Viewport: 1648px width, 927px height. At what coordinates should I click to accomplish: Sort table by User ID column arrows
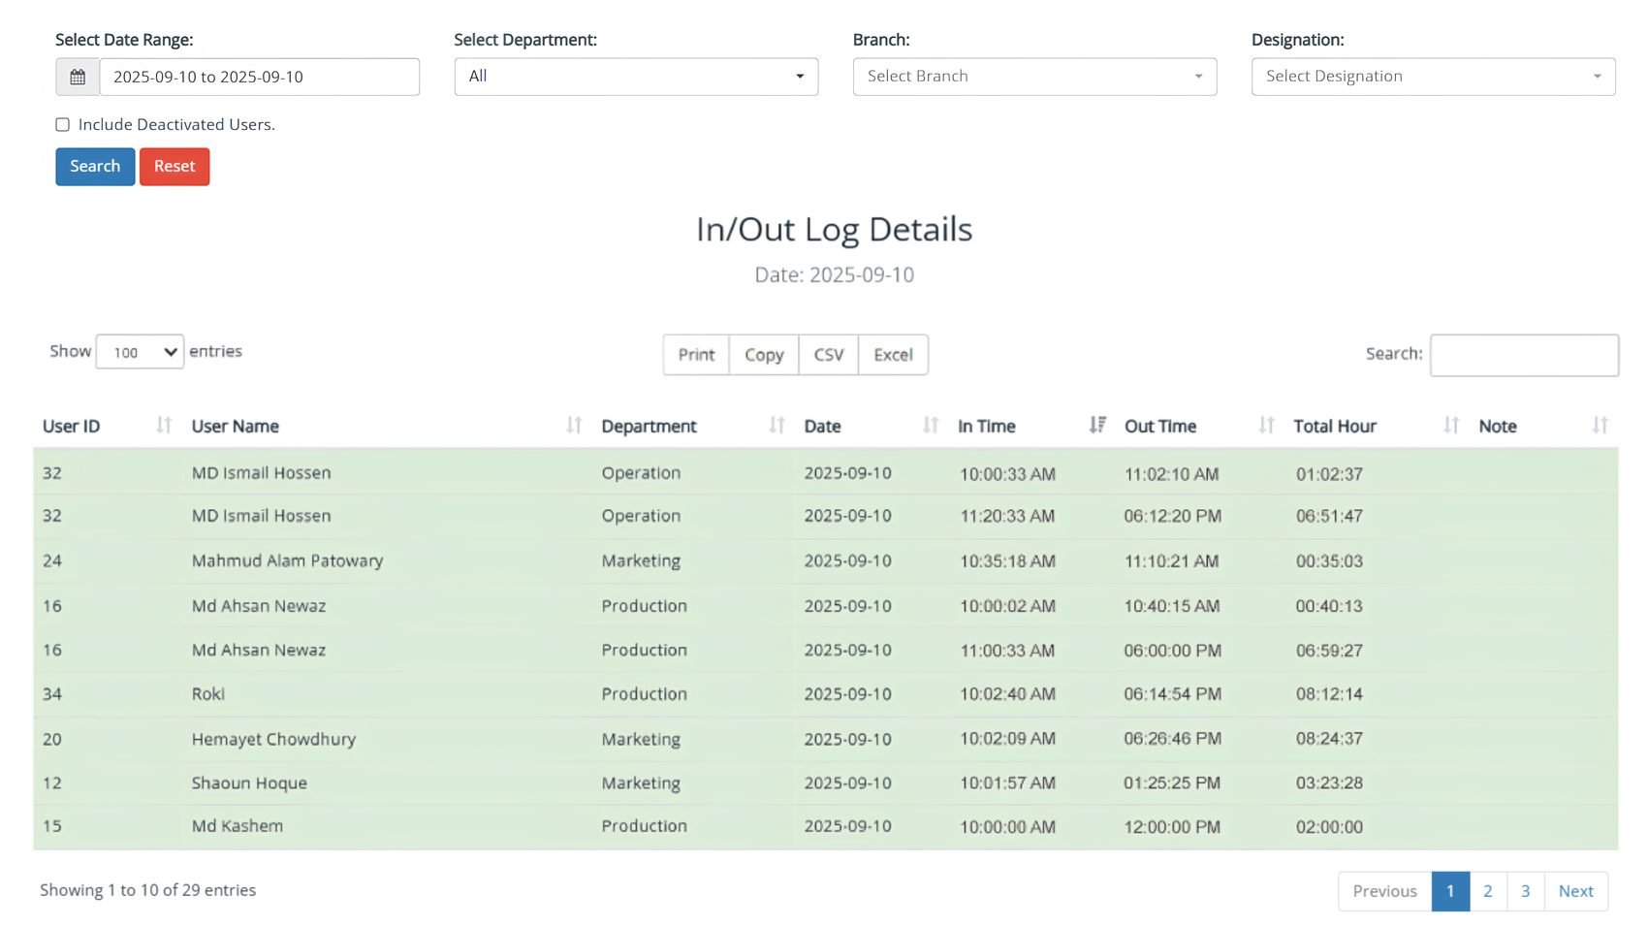164,426
